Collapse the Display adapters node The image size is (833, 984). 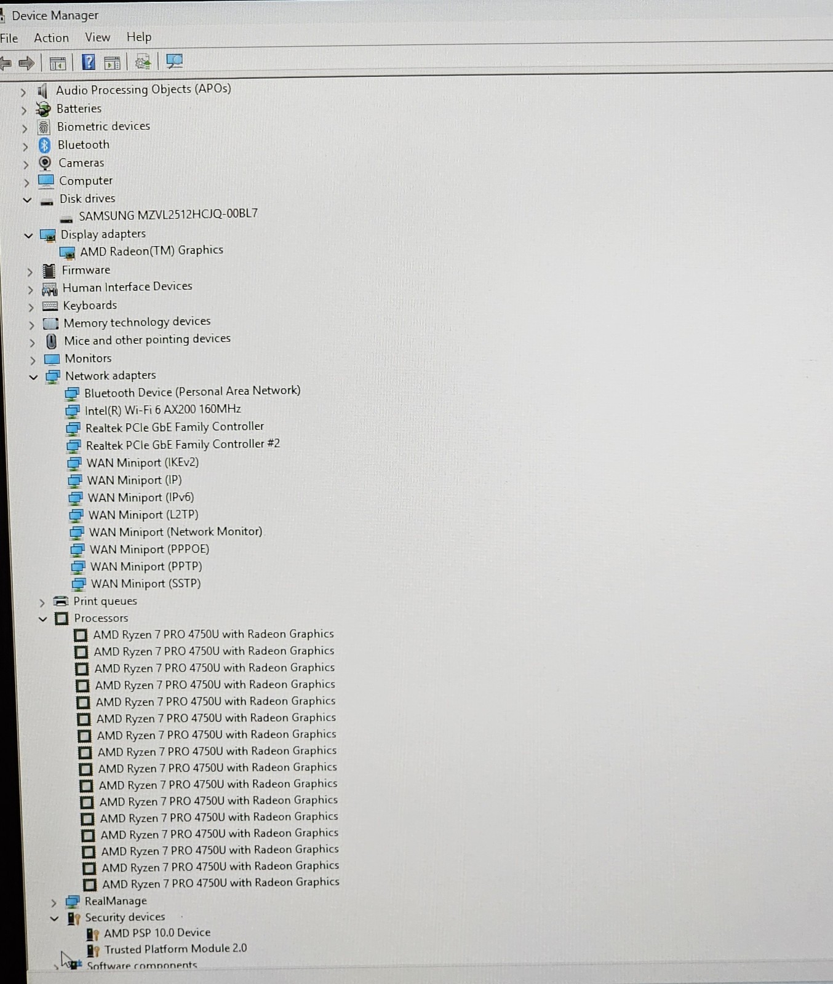tap(28, 236)
